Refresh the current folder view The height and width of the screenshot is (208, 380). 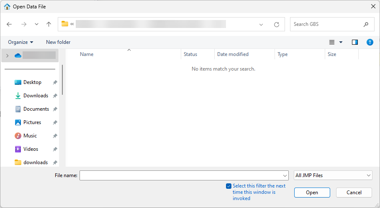[276, 25]
